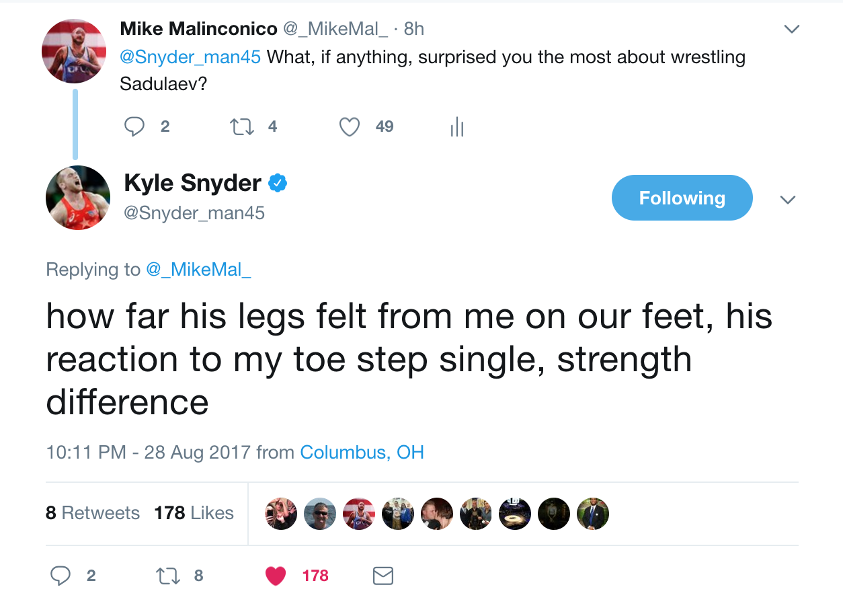Send Kyle Snyder's tweet via envelope icon
This screenshot has width=843, height=616.
point(383,576)
